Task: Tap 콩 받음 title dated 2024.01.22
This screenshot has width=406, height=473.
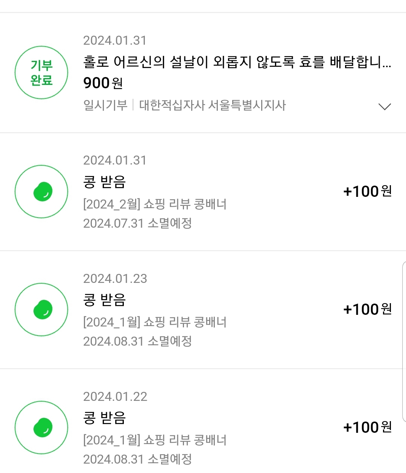Action: click(104, 418)
